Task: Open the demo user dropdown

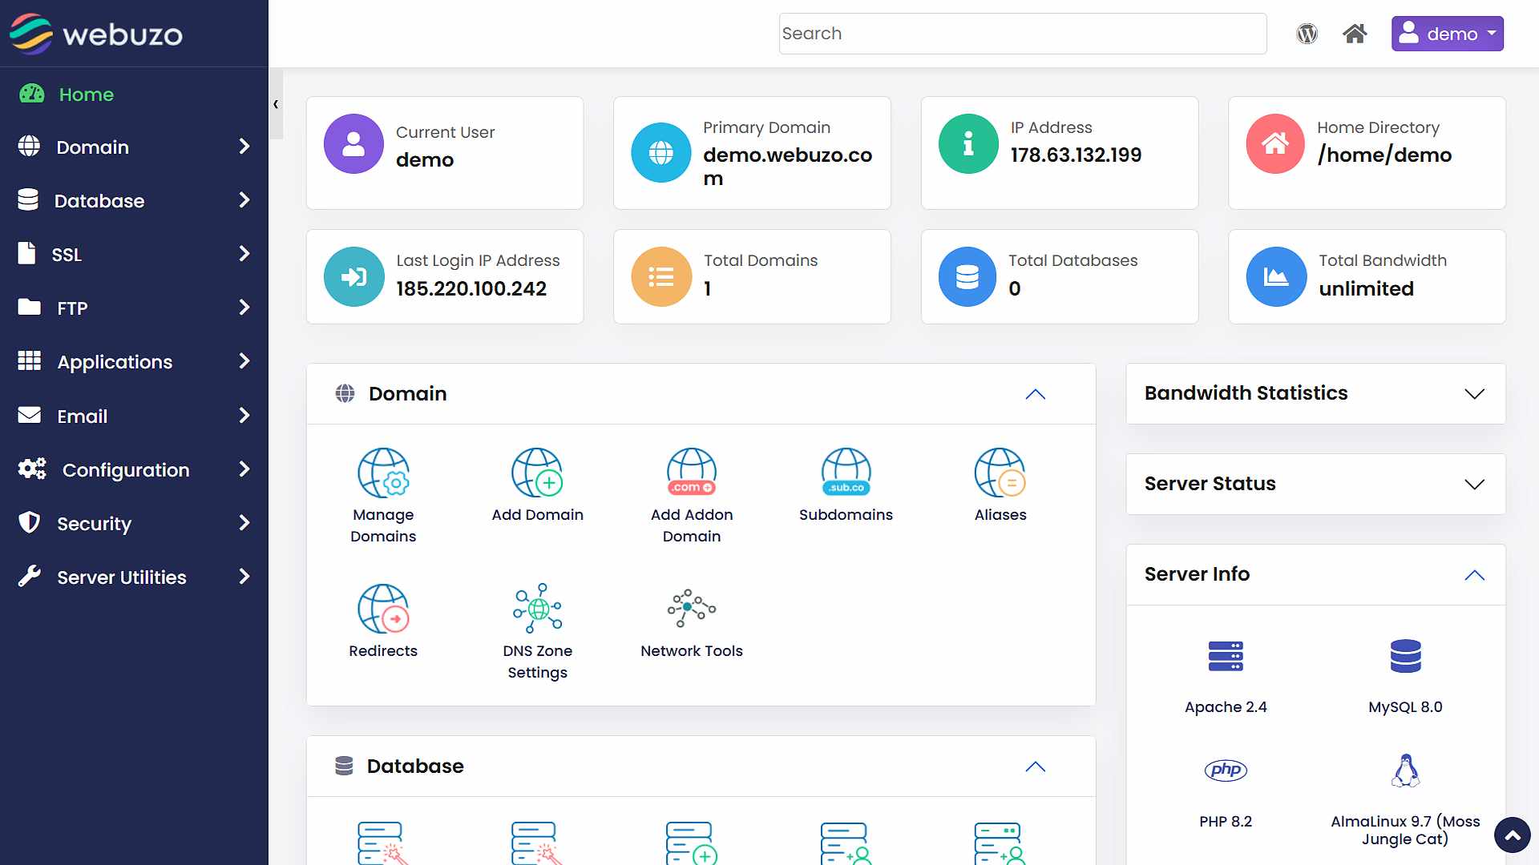Action: [x=1448, y=34]
